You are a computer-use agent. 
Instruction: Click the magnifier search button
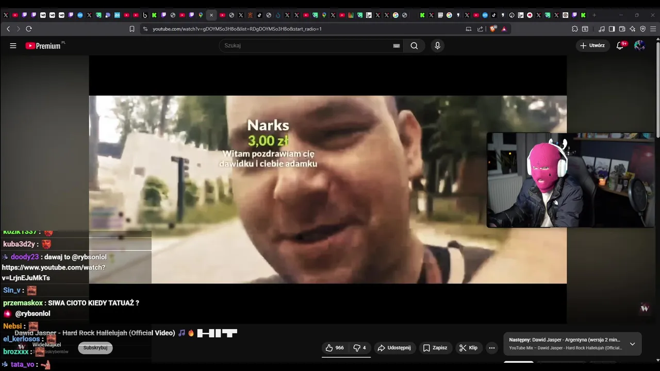click(414, 45)
